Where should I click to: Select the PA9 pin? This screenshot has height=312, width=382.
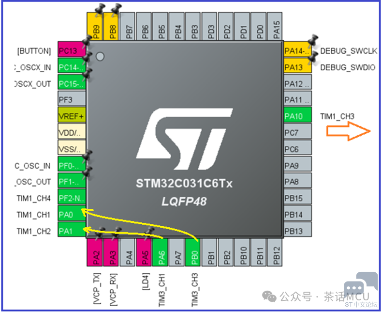298,164
